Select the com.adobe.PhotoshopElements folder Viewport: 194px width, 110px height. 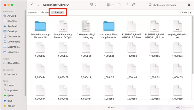(109, 30)
